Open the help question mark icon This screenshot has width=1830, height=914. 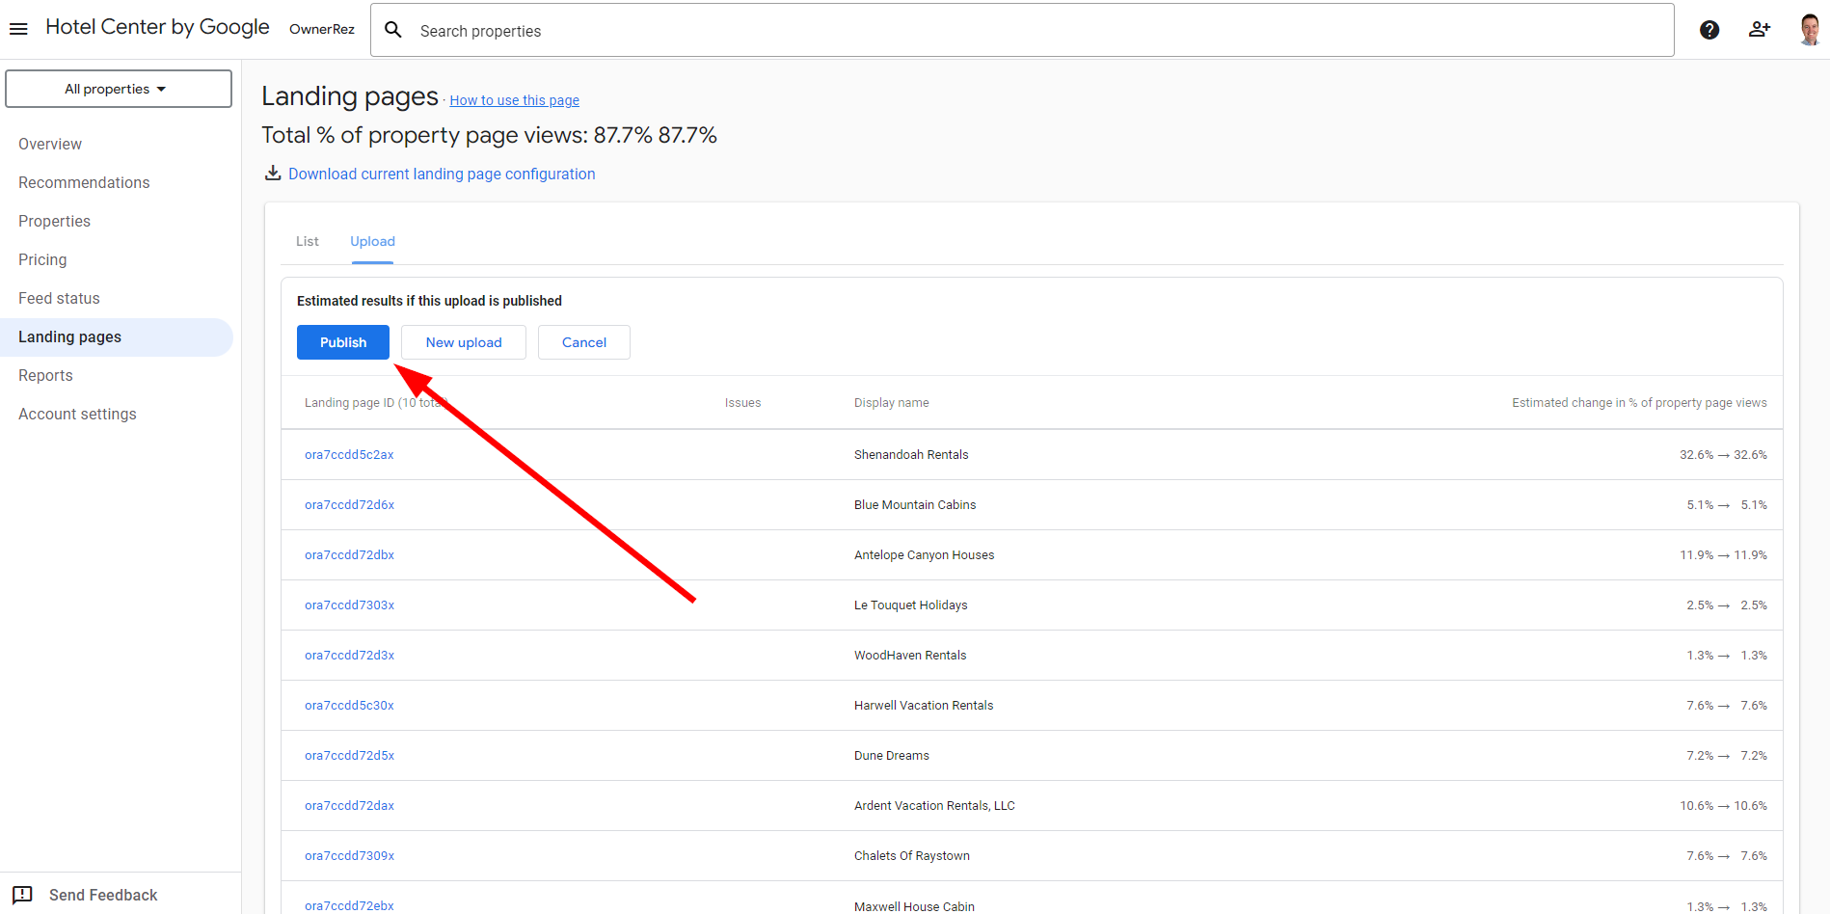[x=1709, y=30]
